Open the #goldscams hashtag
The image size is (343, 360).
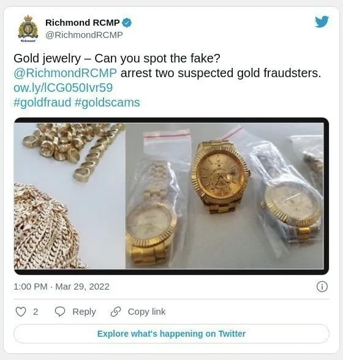pyautogui.click(x=107, y=102)
